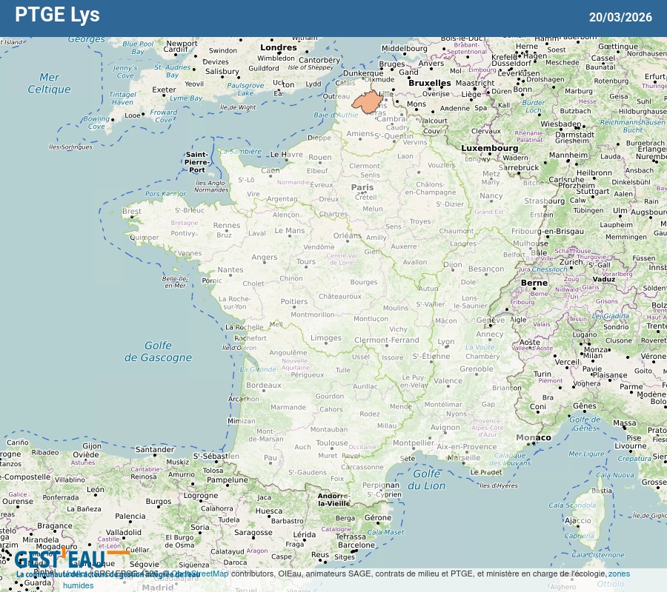Click the PTGE Lys title
667x592 pixels.
coord(57,16)
